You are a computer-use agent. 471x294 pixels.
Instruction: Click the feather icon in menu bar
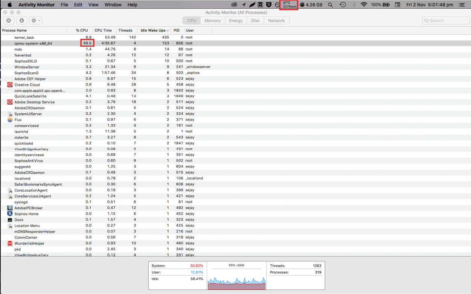(x=252, y=5)
